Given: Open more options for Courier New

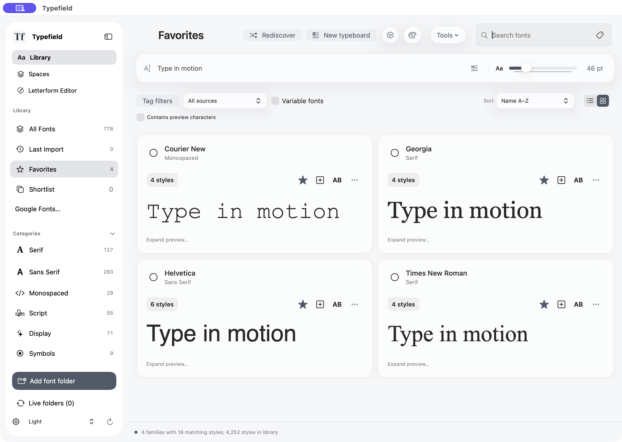Looking at the screenshot, I should [354, 180].
